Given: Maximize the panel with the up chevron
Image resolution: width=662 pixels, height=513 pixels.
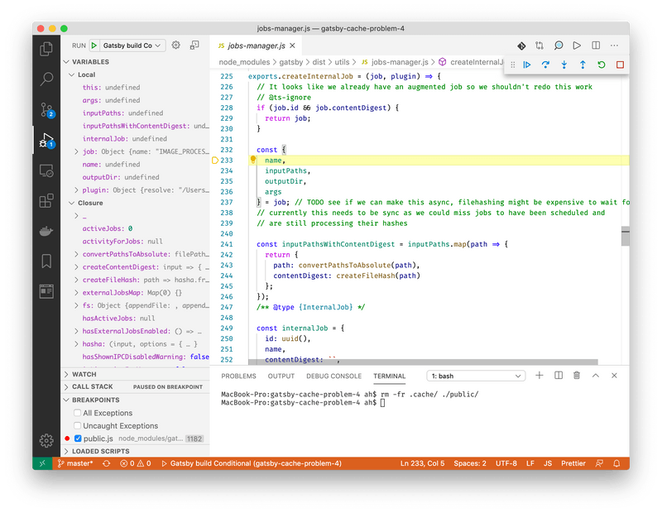Looking at the screenshot, I should pos(595,376).
